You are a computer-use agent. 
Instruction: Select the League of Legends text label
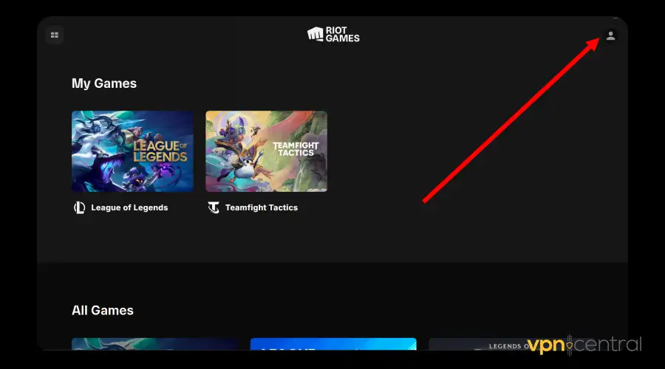129,207
